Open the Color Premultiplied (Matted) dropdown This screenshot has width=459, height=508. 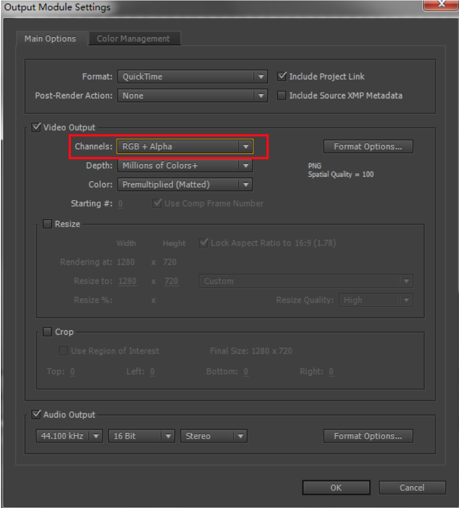(185, 185)
